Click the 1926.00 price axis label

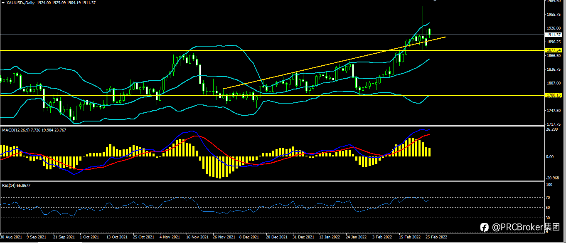[x=553, y=28]
